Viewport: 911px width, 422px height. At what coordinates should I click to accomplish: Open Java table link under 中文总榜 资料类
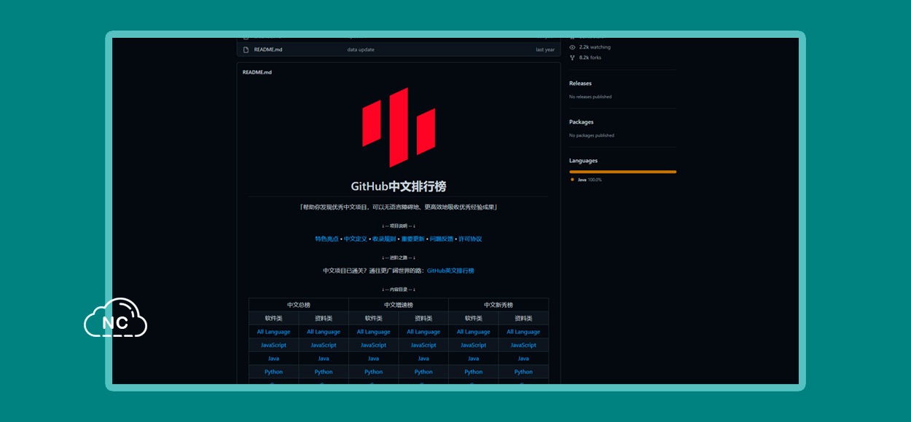point(324,358)
